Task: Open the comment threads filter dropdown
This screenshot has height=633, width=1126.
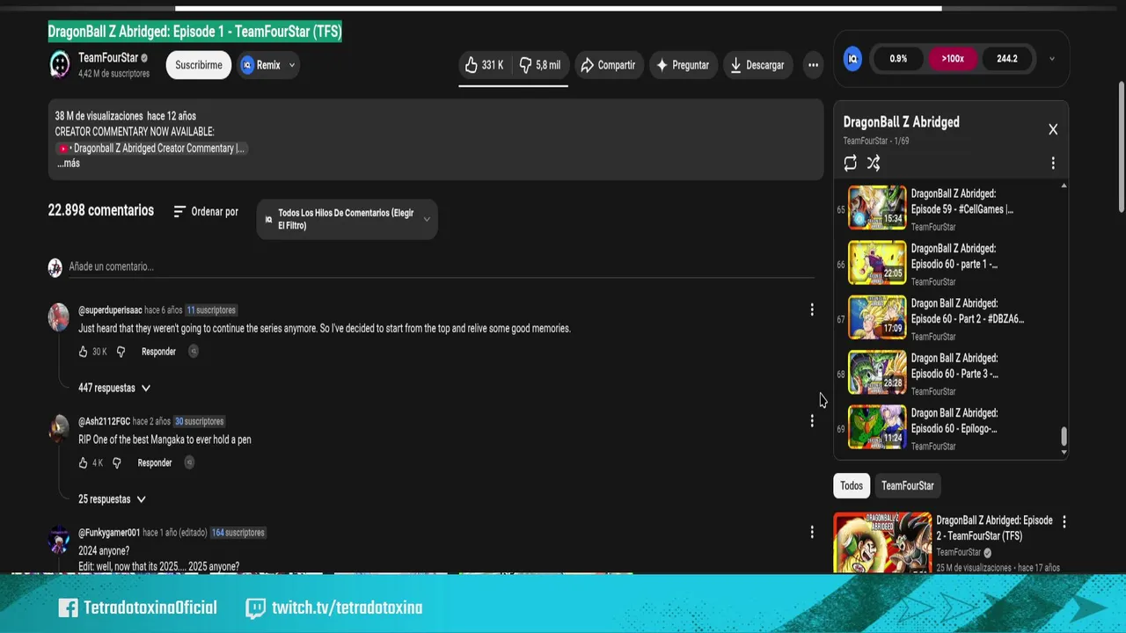Action: click(347, 219)
